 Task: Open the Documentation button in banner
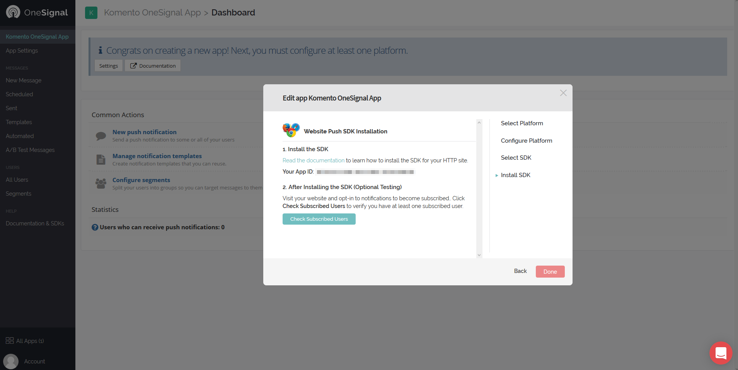153,66
